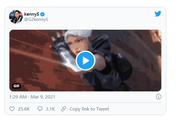Open kennyS profile avatar picture
Screen dimensions: 181x117
[16, 17]
